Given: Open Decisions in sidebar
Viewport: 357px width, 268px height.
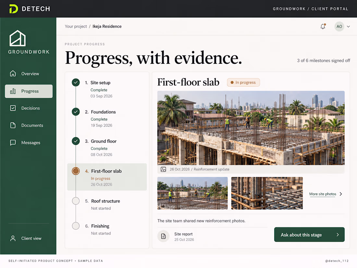Looking at the screenshot, I should click(x=29, y=108).
